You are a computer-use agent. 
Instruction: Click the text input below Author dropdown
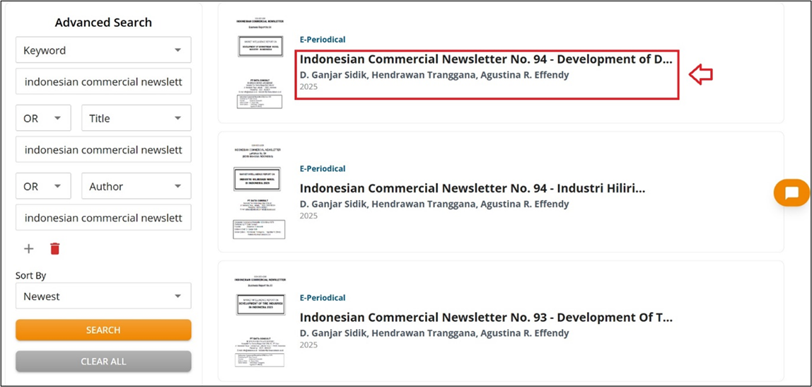click(103, 217)
